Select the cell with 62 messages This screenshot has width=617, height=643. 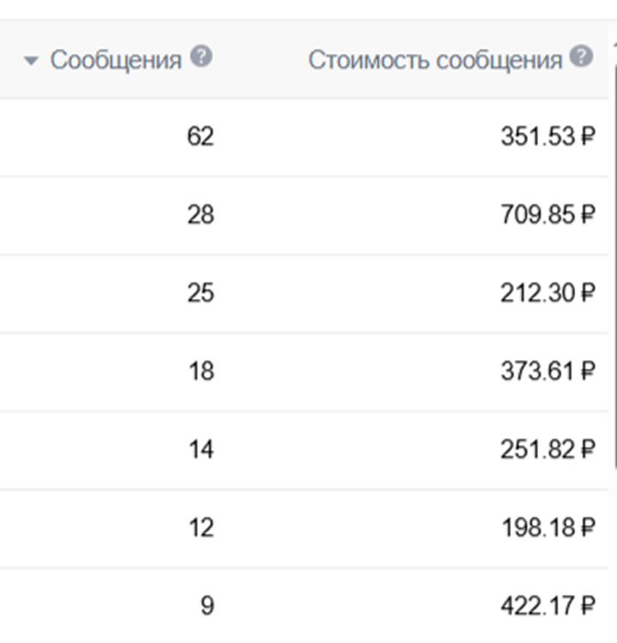click(200, 136)
